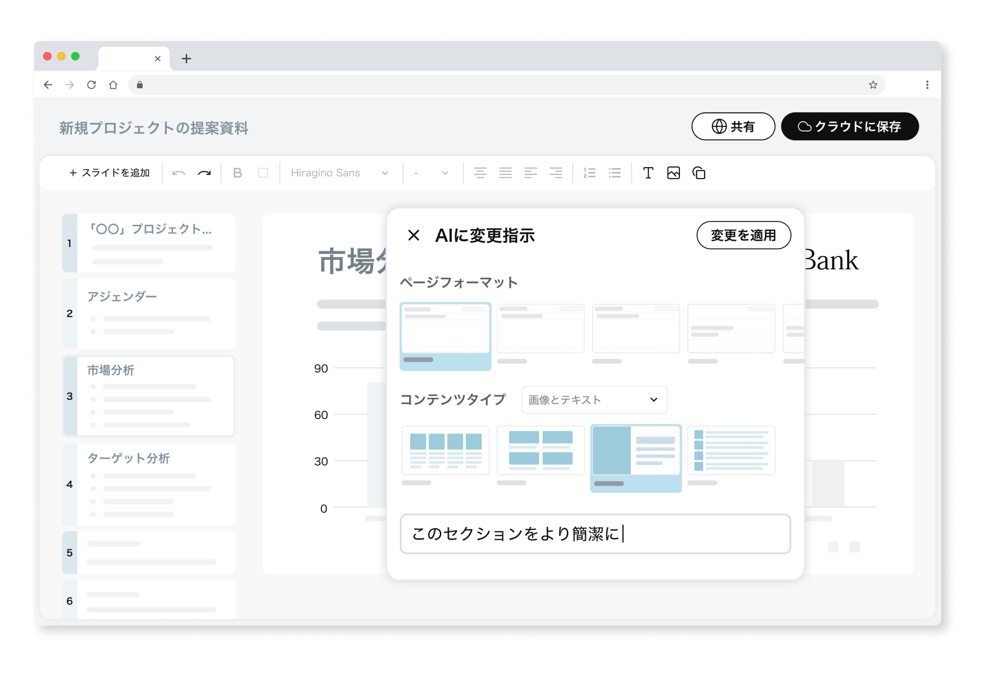The height and width of the screenshot is (677, 986).
Task: Click the duplicate object icon
Action: [699, 173]
